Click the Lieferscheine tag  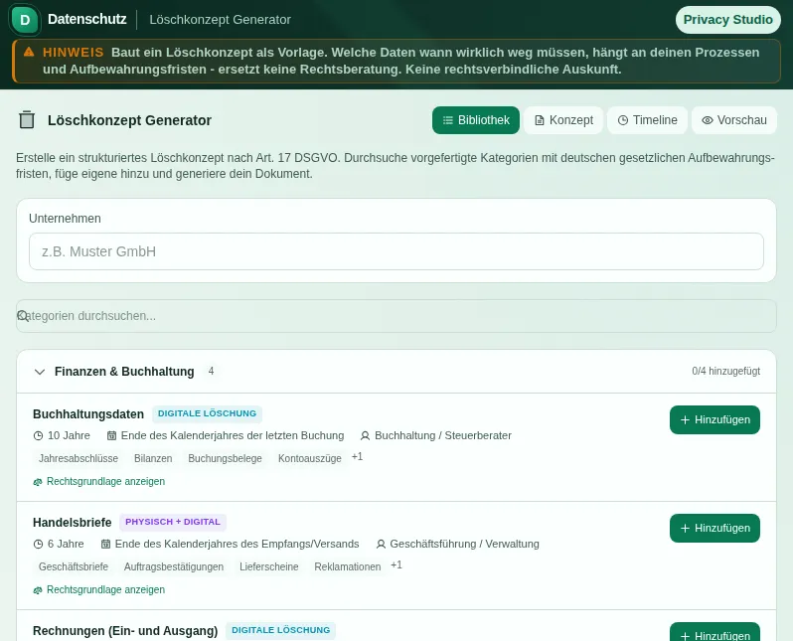coord(269,566)
